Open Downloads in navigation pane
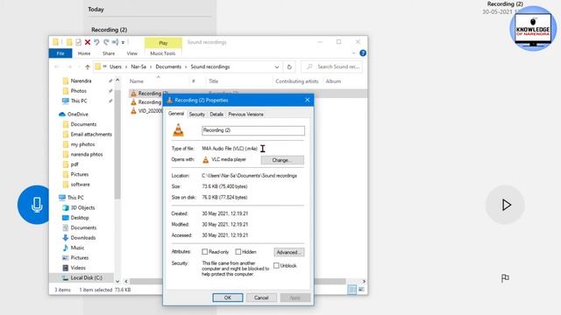Screen dimensions: 561x315 click(x=79, y=237)
